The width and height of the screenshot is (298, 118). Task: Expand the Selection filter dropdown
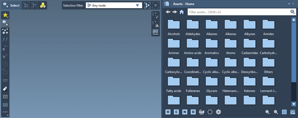[x=137, y=5]
